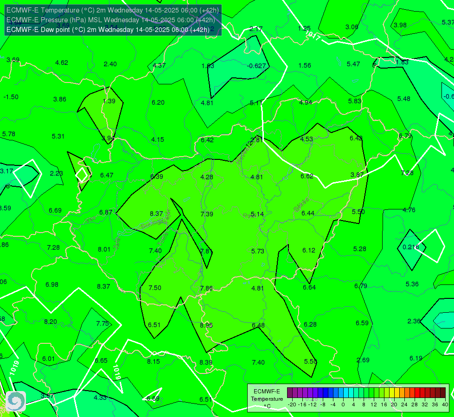Viewport: 454px width, 417px height.
Task: Click the grid value 8.39
Action: point(205,362)
